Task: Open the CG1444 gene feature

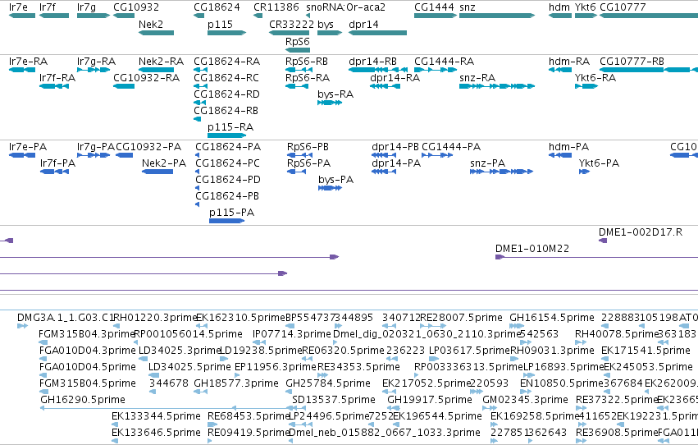Action: [436, 16]
